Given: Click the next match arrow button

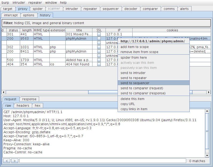Looking at the screenshot, I should [15, 161].
